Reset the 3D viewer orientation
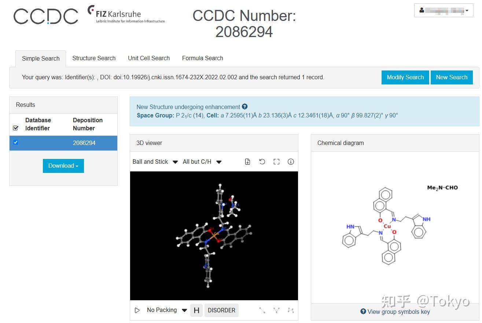Image resolution: width=482 pixels, height=323 pixels. pos(262,162)
